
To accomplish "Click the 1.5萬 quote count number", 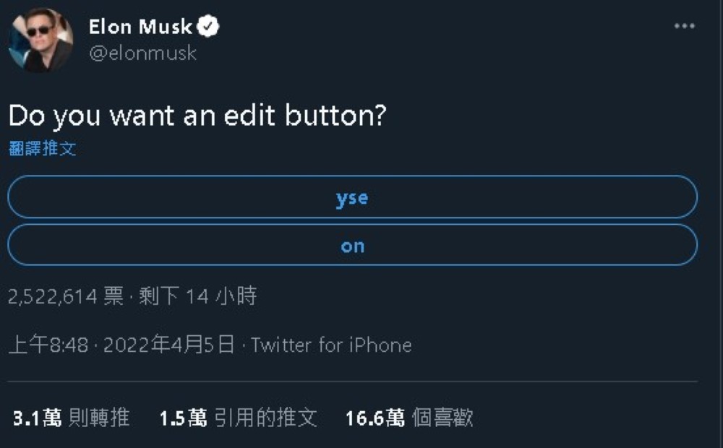I will click(183, 418).
